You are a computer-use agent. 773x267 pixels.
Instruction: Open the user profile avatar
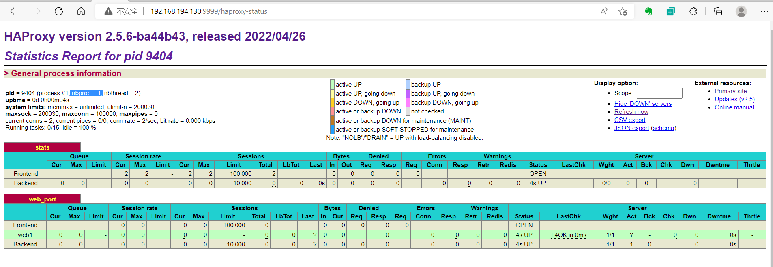(741, 11)
